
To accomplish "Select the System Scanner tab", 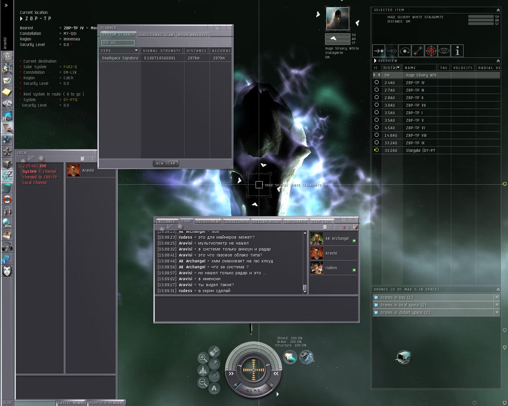I will [x=118, y=35].
